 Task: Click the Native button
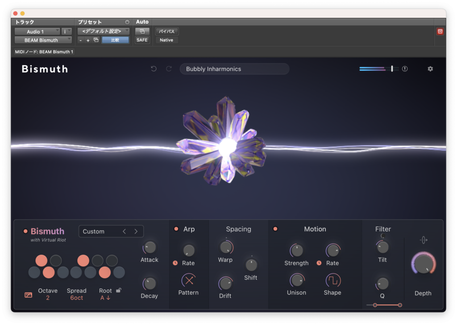pyautogui.click(x=167, y=40)
